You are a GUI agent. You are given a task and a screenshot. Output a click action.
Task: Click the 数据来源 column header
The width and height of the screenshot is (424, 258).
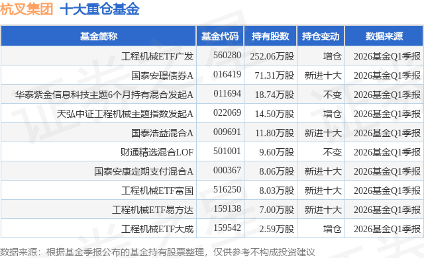(384, 36)
